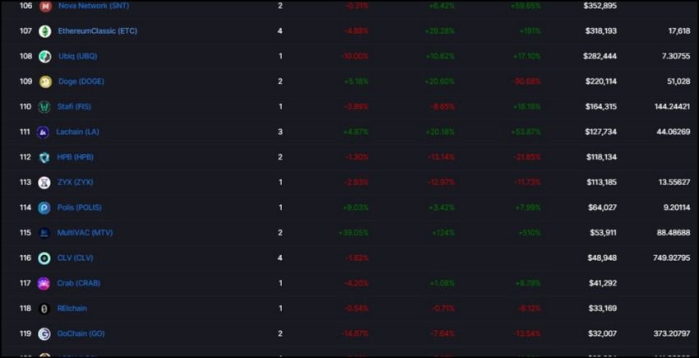Open the CLV (CLV) chain link
699x358 pixels.
(75, 258)
